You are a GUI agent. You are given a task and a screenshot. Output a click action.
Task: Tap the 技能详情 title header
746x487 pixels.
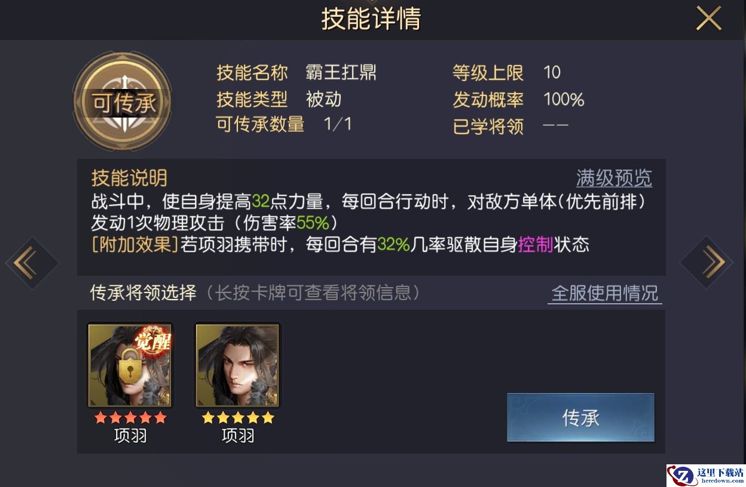coord(371,19)
